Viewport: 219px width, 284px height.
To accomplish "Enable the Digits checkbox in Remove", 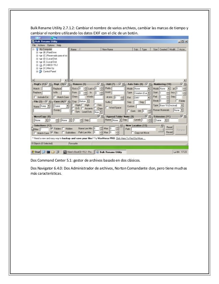I will click(x=73, y=105).
